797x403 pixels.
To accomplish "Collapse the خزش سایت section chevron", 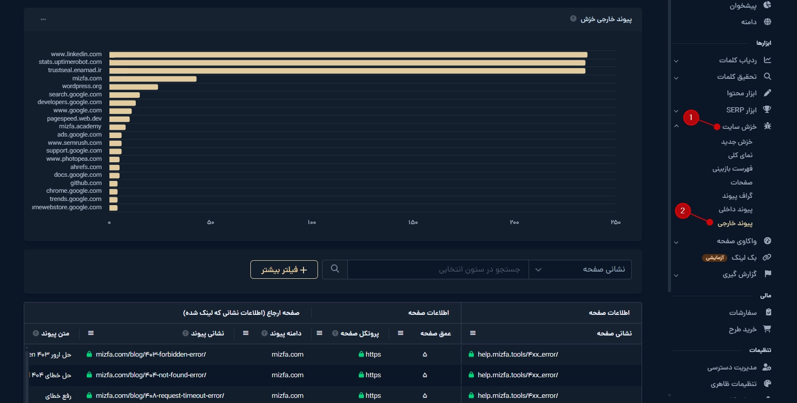I will pyautogui.click(x=676, y=126).
